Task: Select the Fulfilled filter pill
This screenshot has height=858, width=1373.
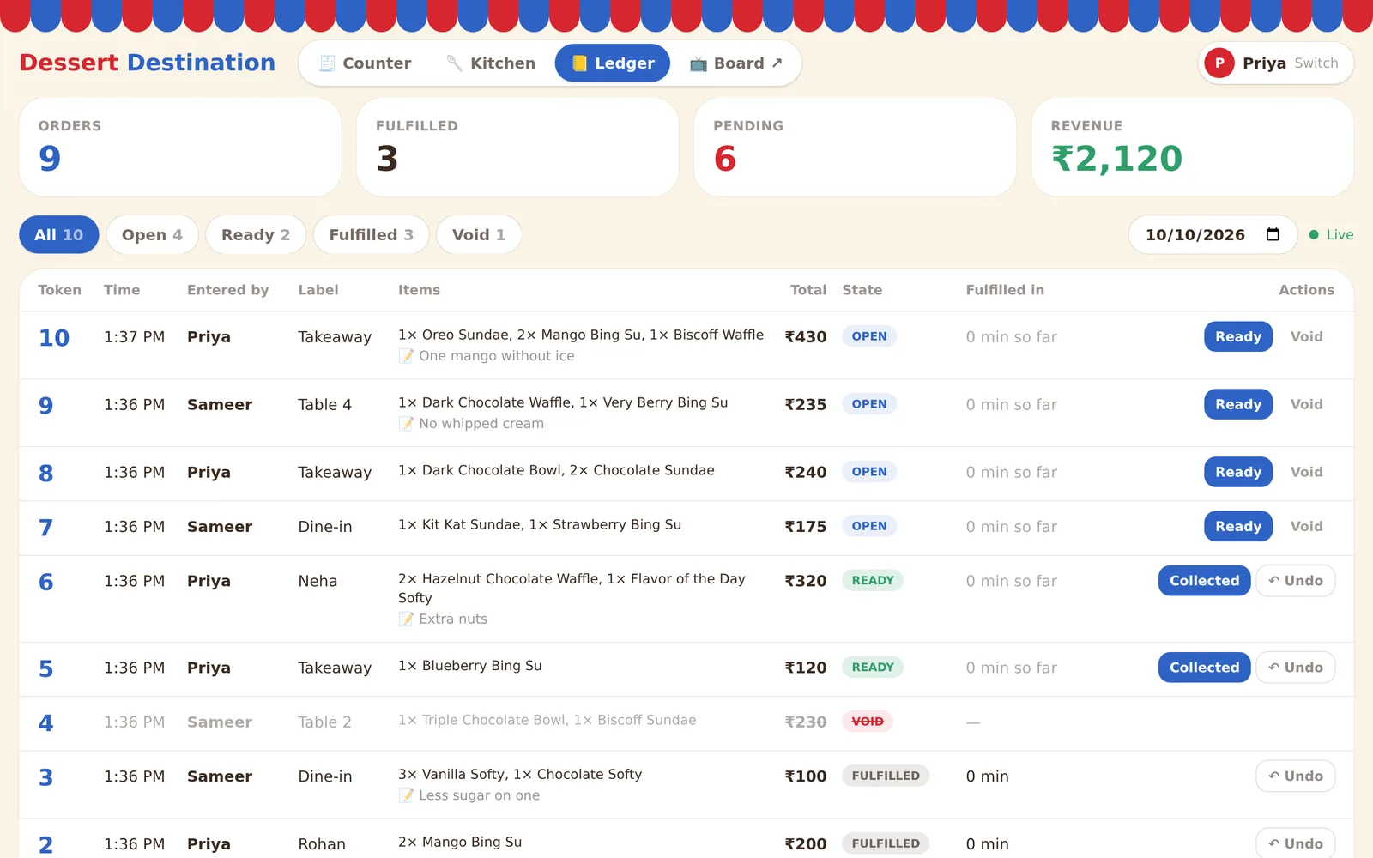Action: 372,234
